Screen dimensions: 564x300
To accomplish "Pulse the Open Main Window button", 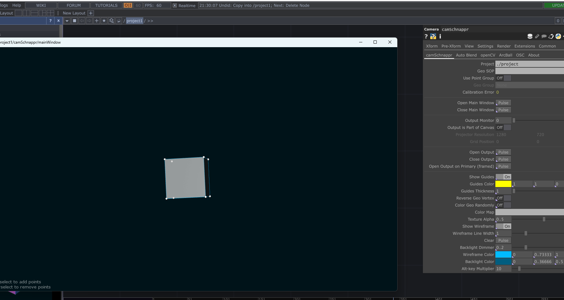I will pos(503,103).
